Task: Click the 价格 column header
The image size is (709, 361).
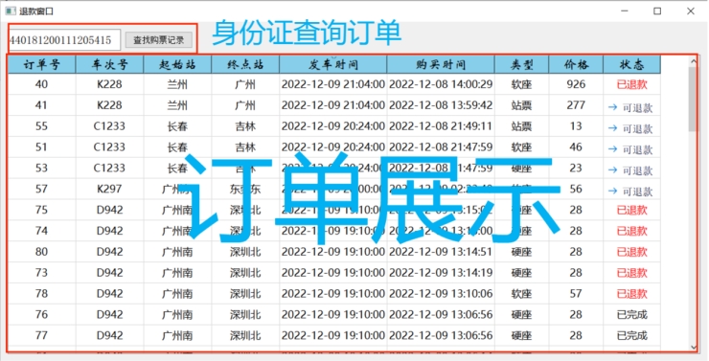Action: coord(576,64)
